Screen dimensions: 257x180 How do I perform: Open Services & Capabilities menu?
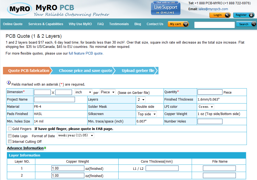46,24
